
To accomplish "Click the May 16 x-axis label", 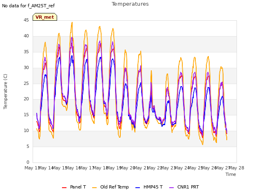I will click(73, 168).
